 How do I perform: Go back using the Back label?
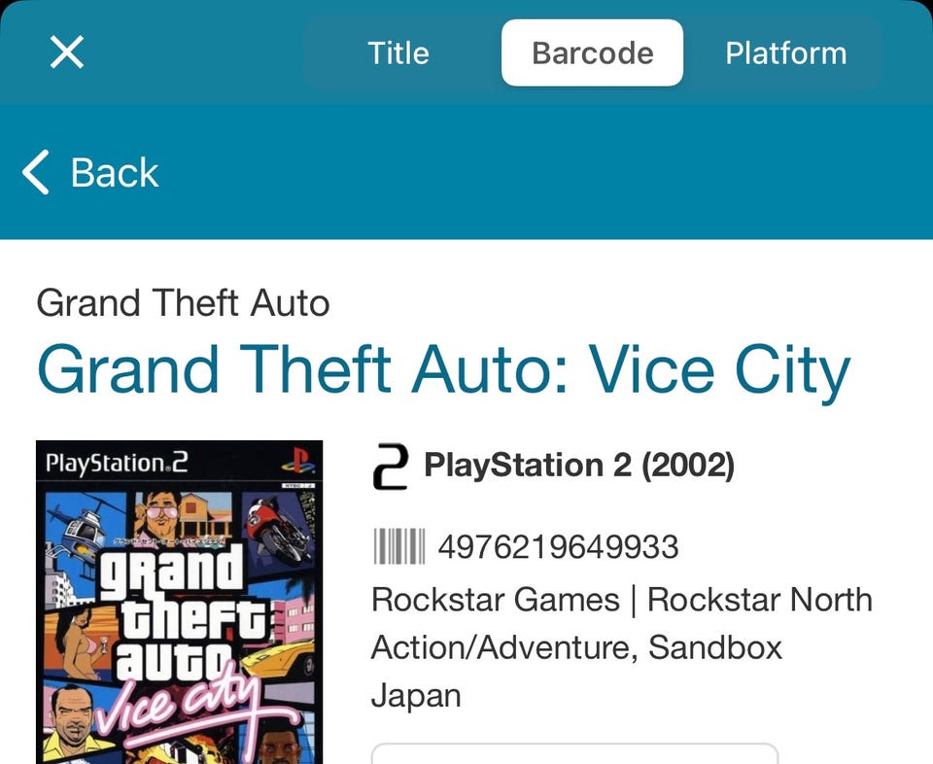(x=115, y=173)
